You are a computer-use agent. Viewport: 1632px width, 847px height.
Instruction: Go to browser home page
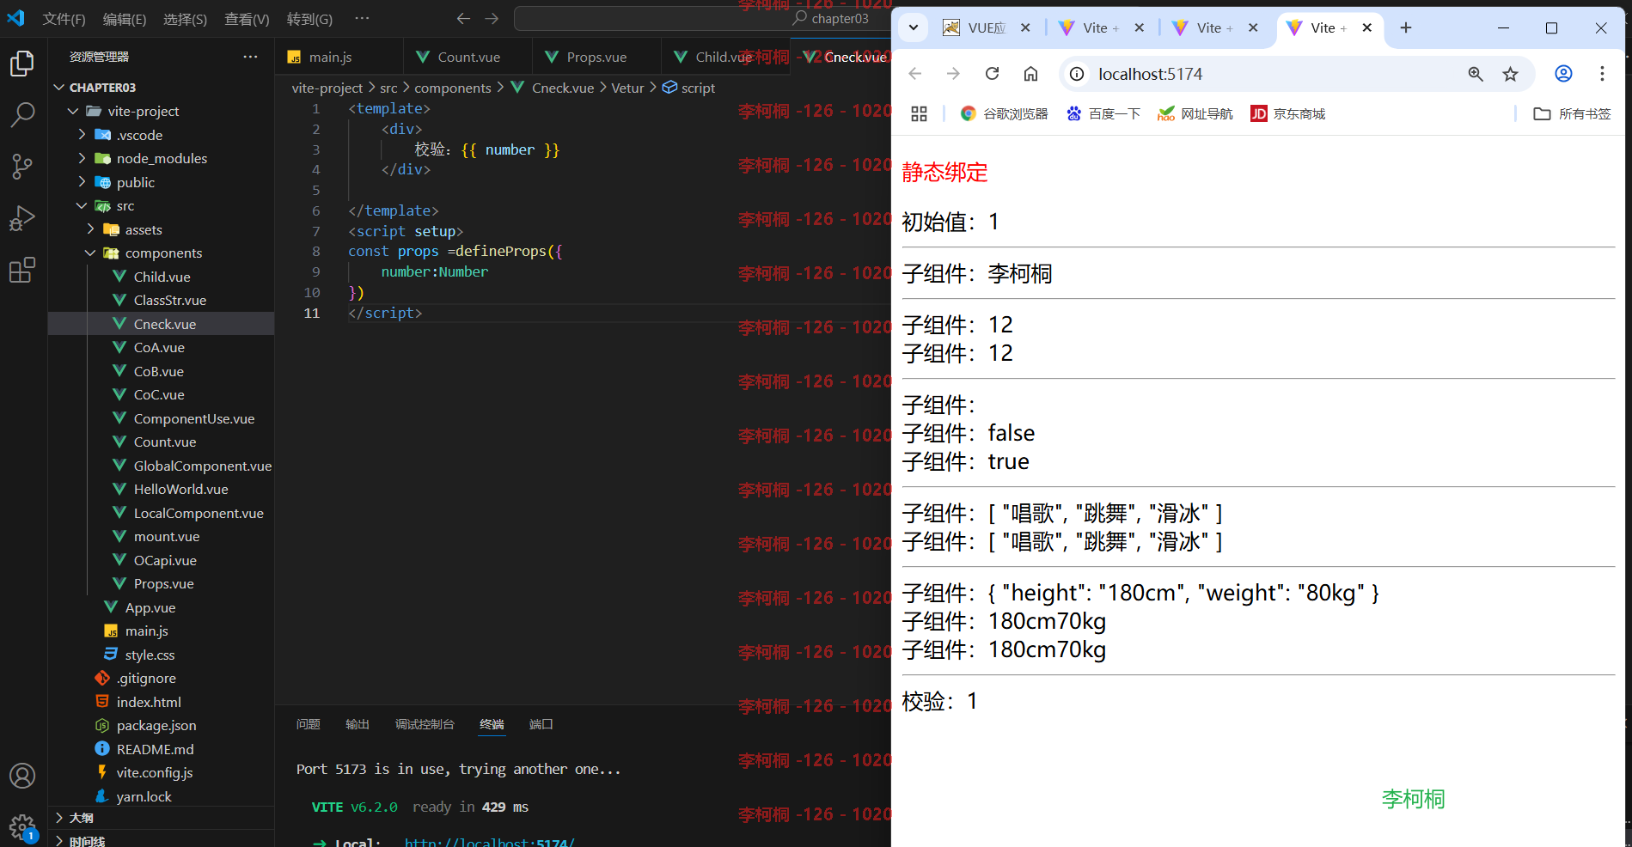[x=1030, y=74]
